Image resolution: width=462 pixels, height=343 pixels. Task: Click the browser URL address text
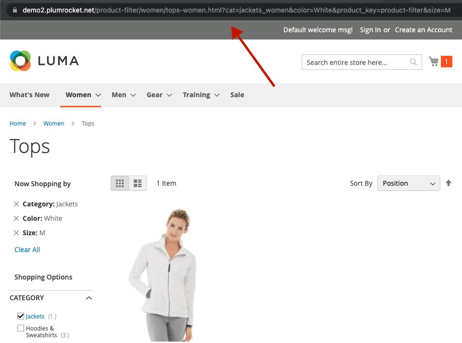click(236, 10)
